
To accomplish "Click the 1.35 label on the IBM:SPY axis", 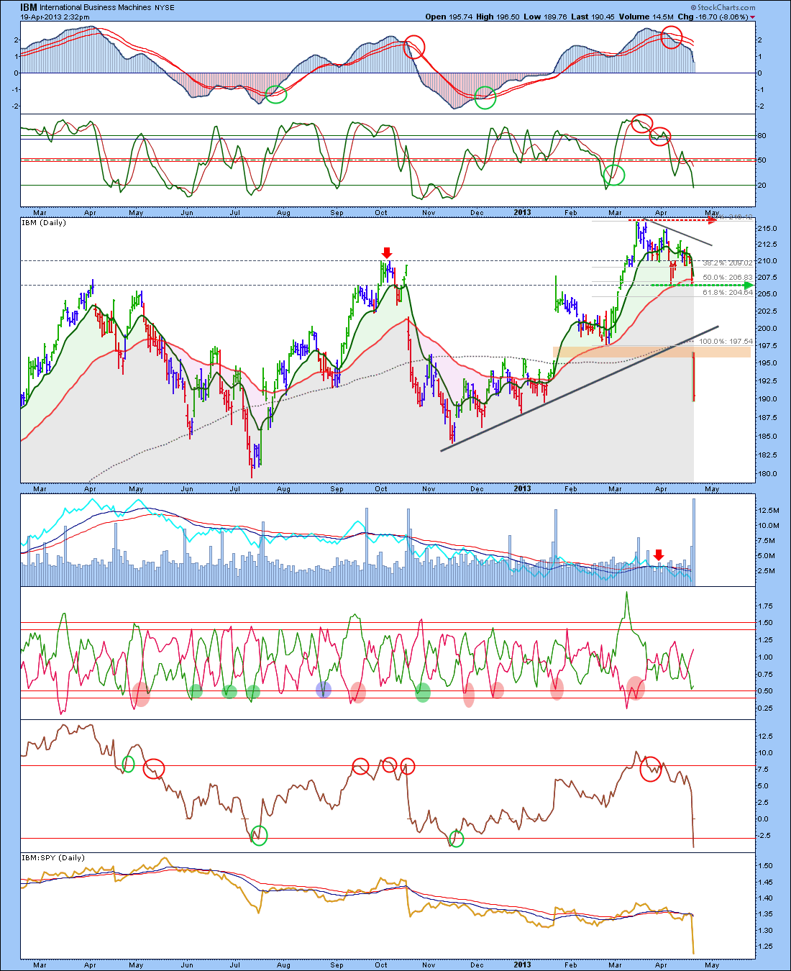I will pyautogui.click(x=765, y=915).
